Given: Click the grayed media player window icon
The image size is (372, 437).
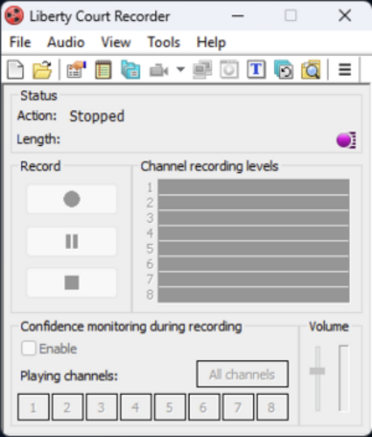Looking at the screenshot, I should (x=229, y=70).
